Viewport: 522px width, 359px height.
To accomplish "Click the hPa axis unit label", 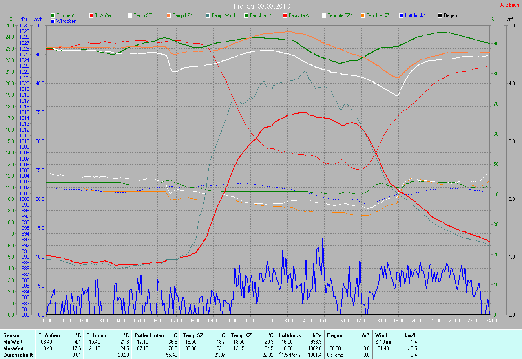I will [23, 19].
